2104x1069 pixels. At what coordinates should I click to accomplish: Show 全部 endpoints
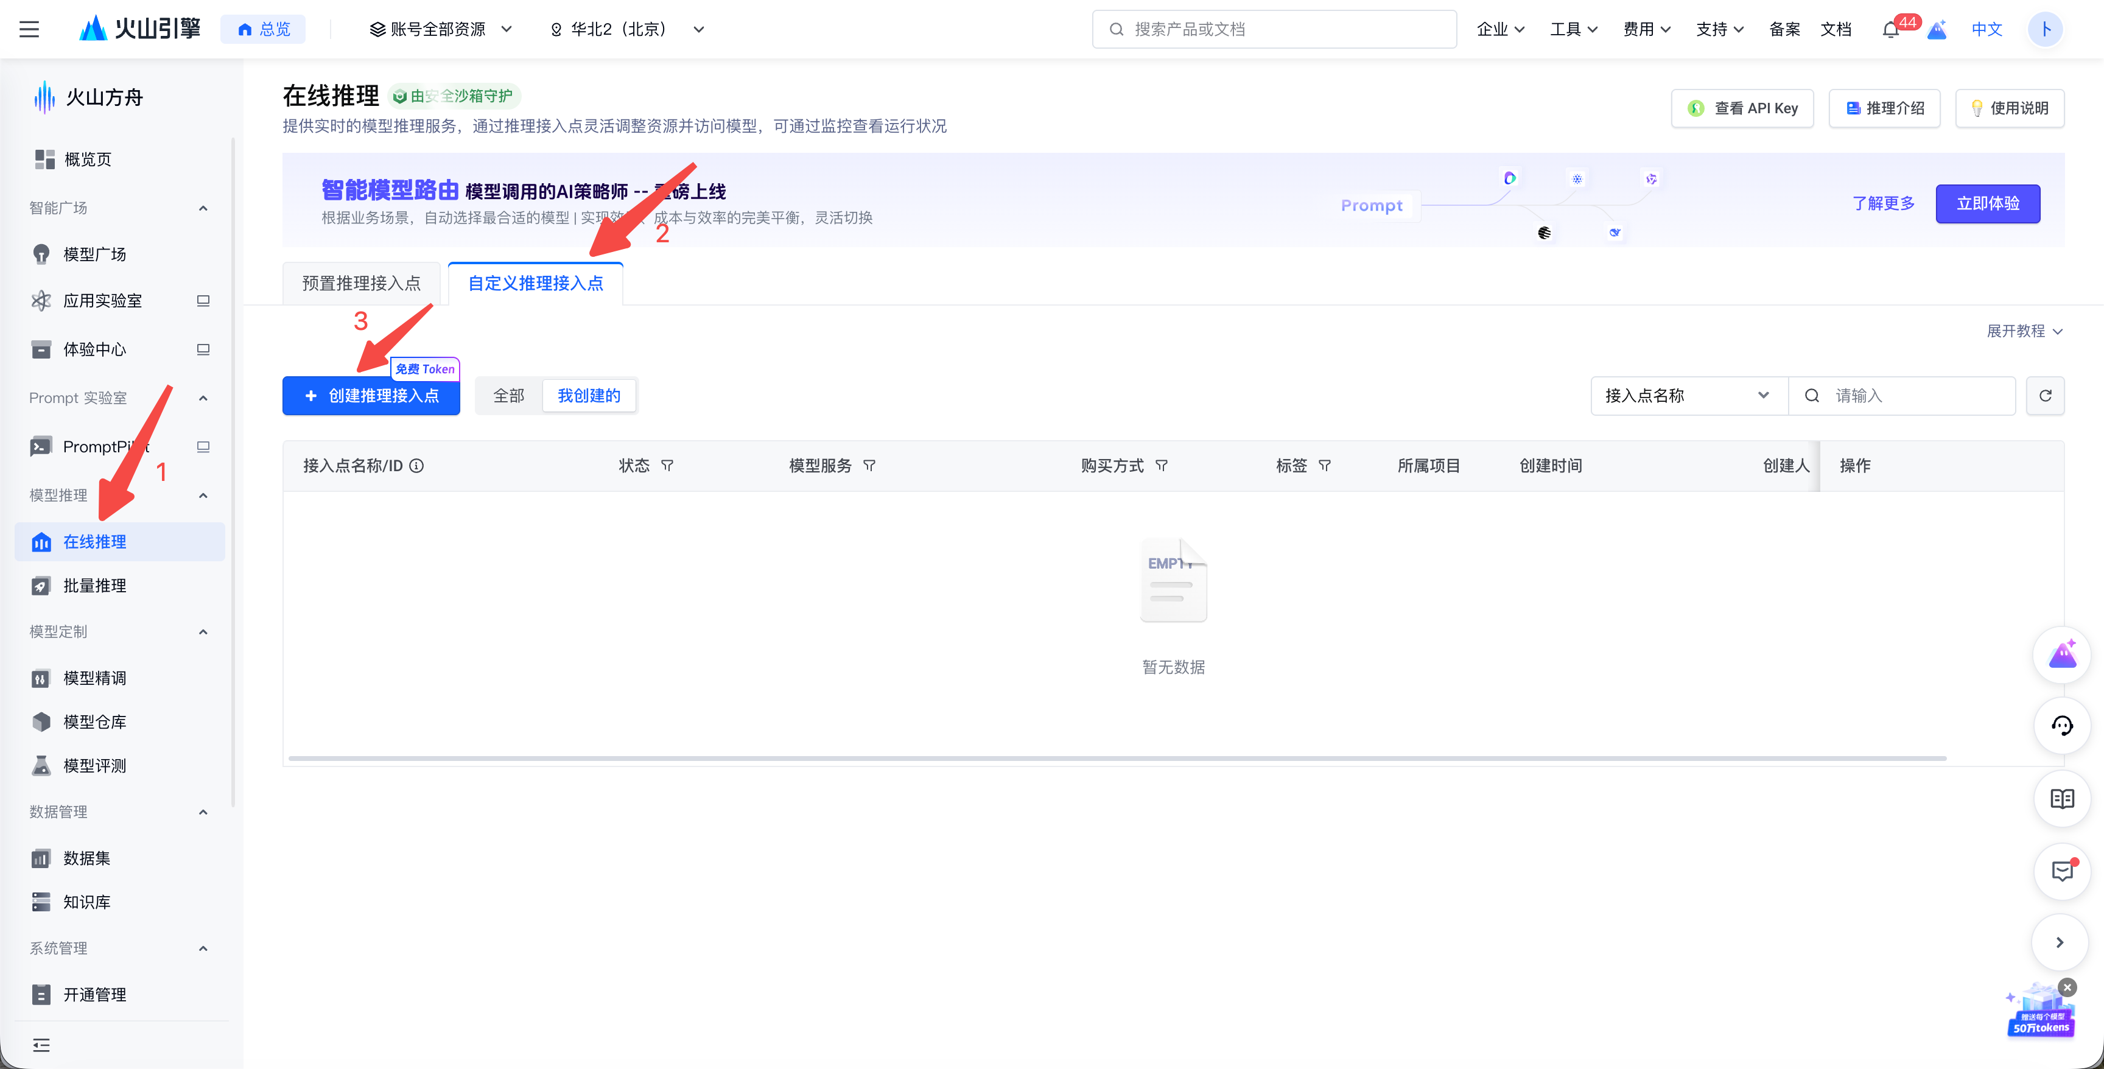(509, 396)
